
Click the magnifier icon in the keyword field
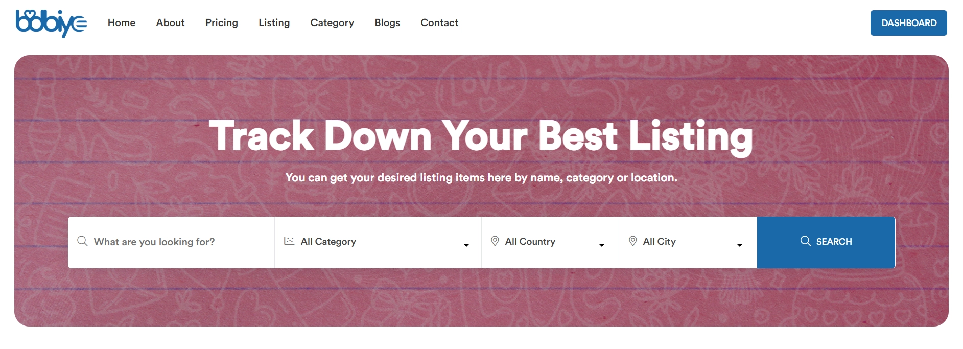pyautogui.click(x=82, y=241)
